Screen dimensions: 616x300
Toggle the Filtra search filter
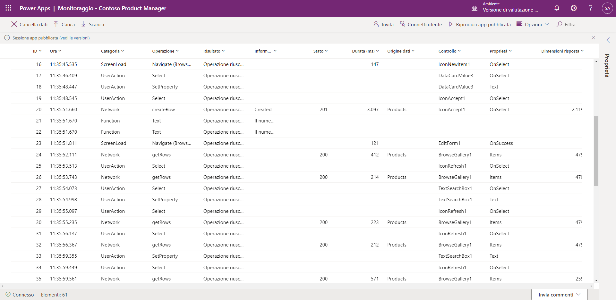click(x=560, y=24)
